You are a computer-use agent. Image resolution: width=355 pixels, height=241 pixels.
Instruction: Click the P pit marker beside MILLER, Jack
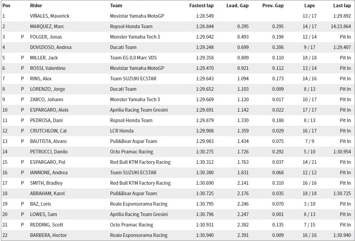pyautogui.click(x=22, y=58)
